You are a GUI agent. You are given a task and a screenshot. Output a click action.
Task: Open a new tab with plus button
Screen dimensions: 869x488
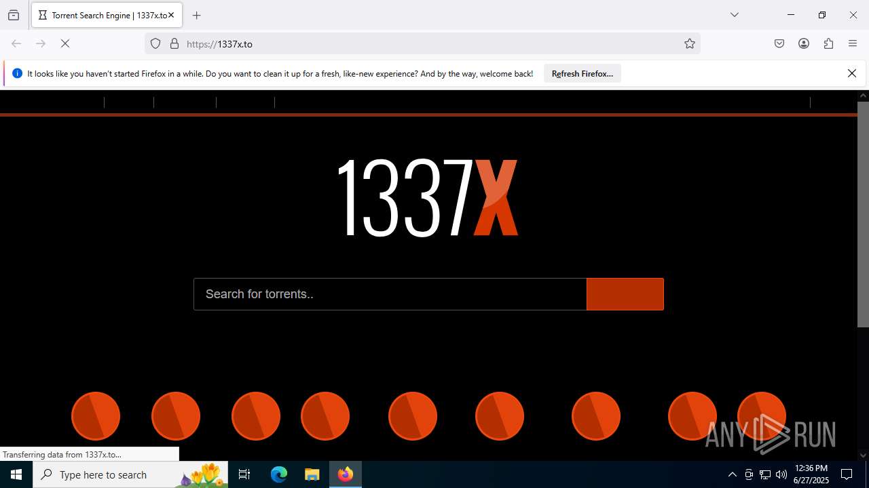[x=196, y=15]
